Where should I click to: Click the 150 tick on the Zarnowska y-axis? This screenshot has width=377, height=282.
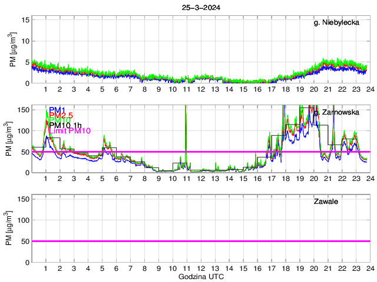pos(23,109)
